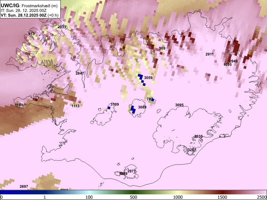Click the blue cell next to the 3109 label
This screenshot has height=200, width=267.
[109, 108]
